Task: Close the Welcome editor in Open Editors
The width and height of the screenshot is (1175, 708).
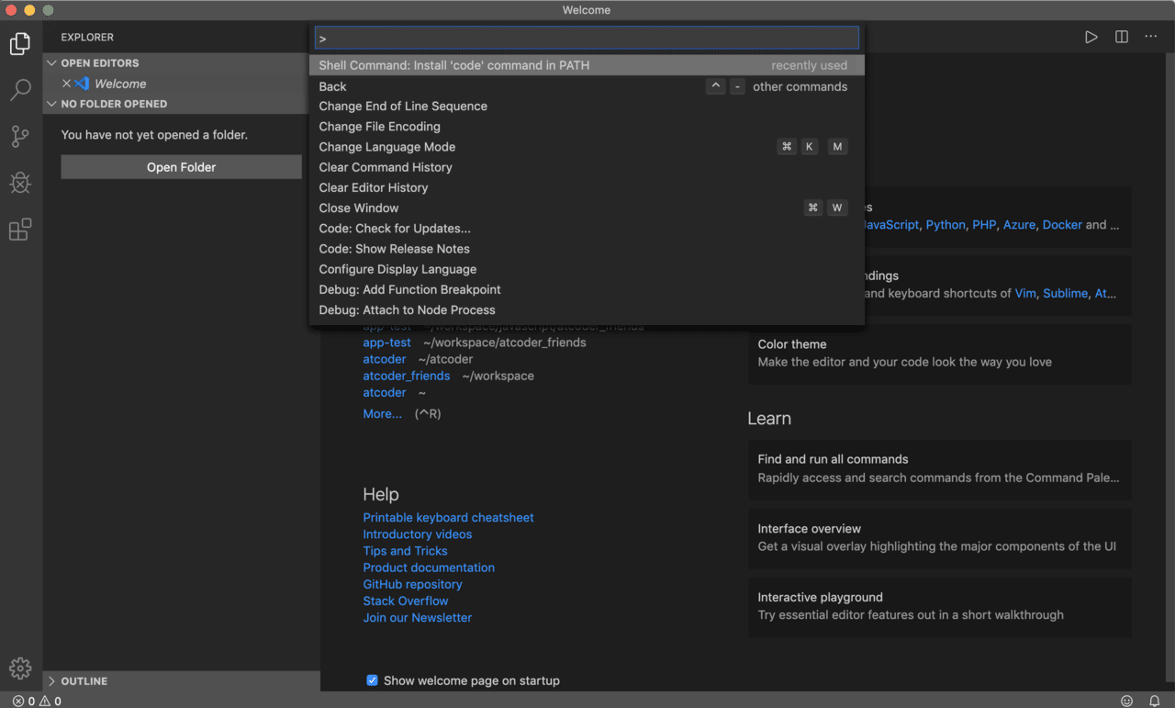Action: (66, 84)
